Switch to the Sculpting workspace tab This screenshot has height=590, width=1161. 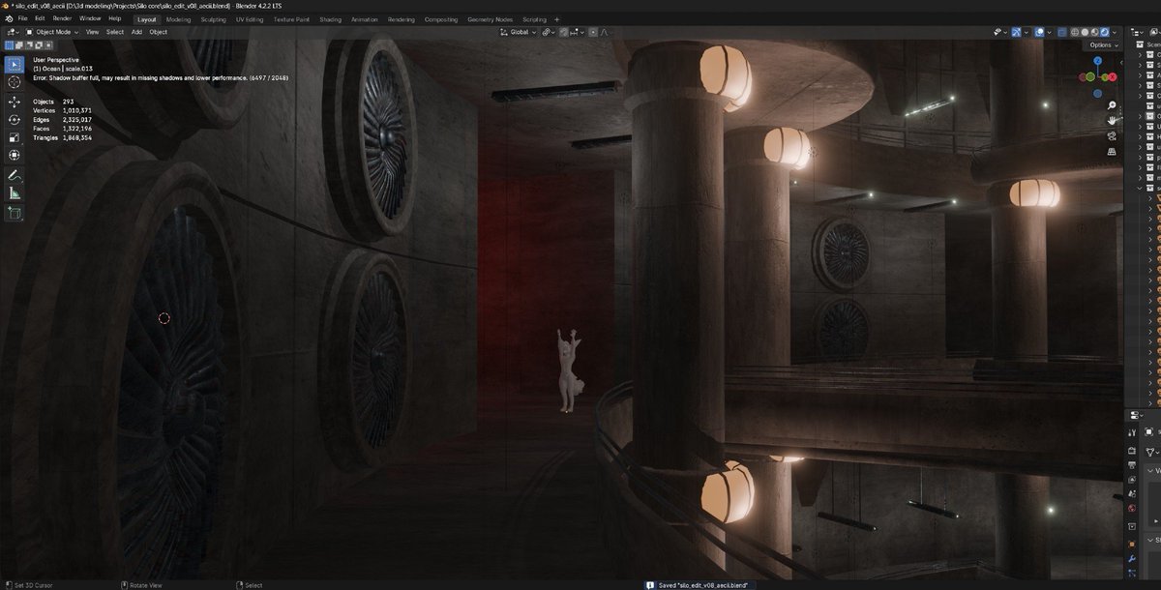215,19
